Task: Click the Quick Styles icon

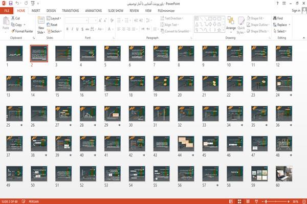Action: tap(241, 21)
